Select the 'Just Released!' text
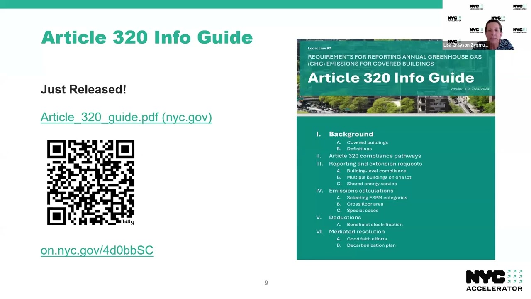The height and width of the screenshot is (299, 531). tap(83, 89)
